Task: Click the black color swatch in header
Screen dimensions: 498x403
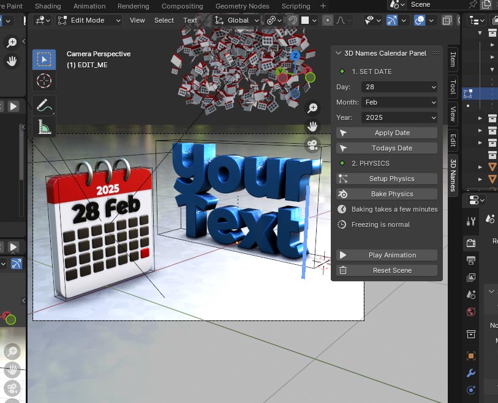Action: [304, 20]
